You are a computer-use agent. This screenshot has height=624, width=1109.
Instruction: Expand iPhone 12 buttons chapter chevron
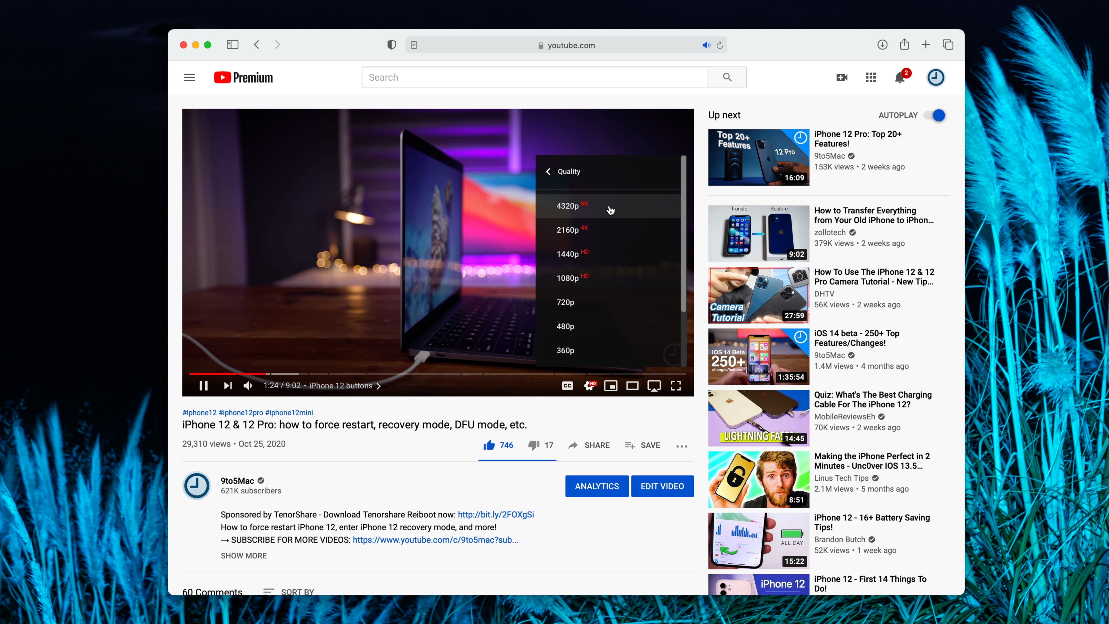[x=378, y=386]
